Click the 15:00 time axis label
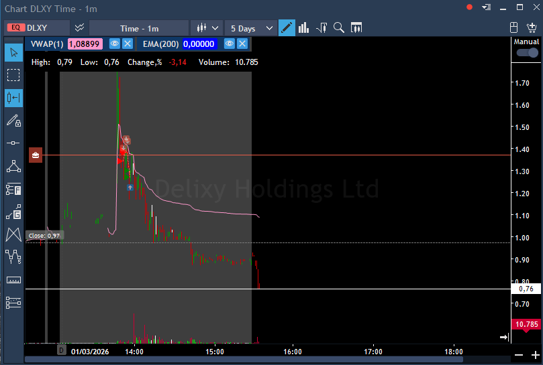543x365 pixels. (215, 352)
